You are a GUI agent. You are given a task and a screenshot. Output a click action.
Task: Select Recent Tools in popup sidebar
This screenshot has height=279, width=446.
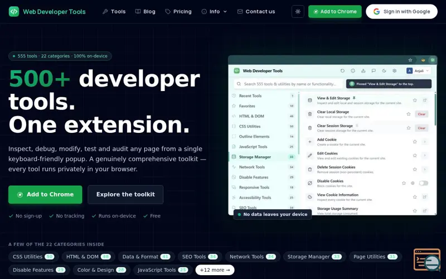(x=263, y=96)
